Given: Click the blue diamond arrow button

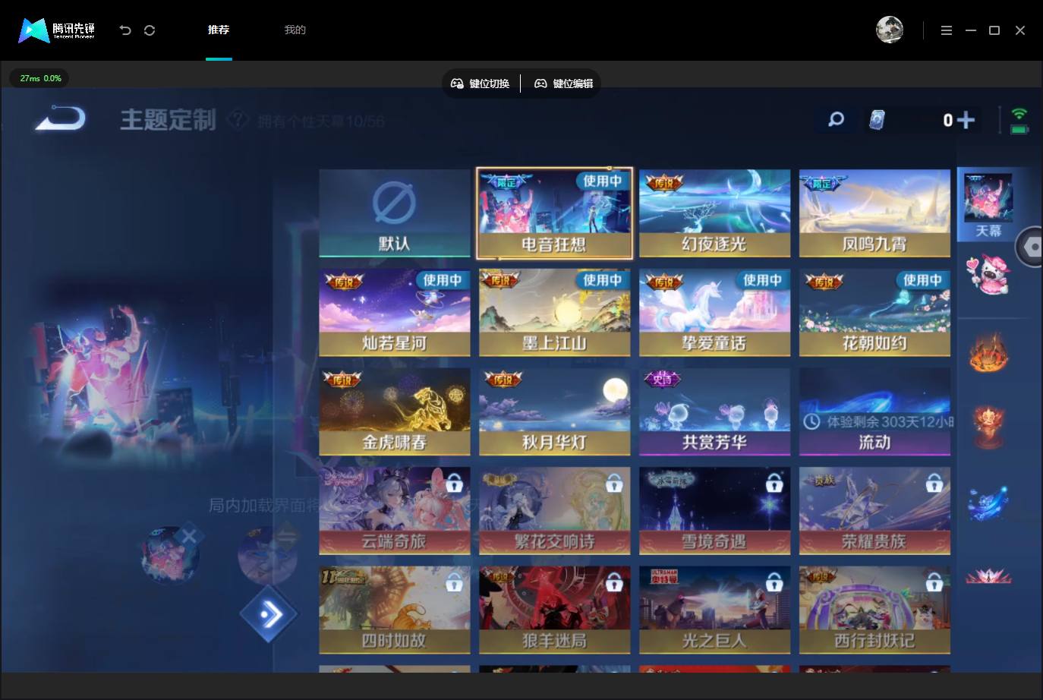Looking at the screenshot, I should tap(268, 613).
